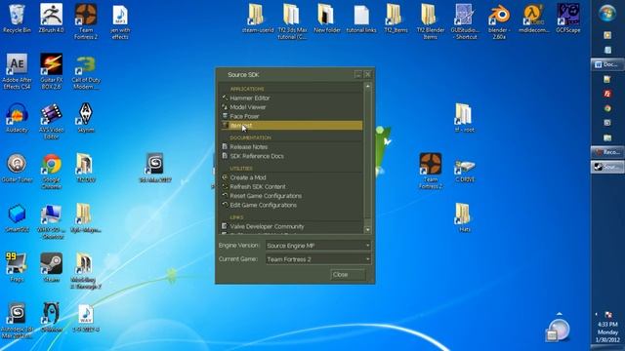Viewport: 625px width, 351px height.
Task: Select Adobe After Effects CS4 icon
Action: pyautogui.click(x=17, y=71)
